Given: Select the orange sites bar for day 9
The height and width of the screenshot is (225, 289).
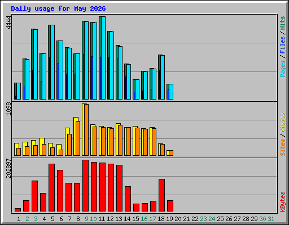Looking at the screenshot, I should click(86, 130).
